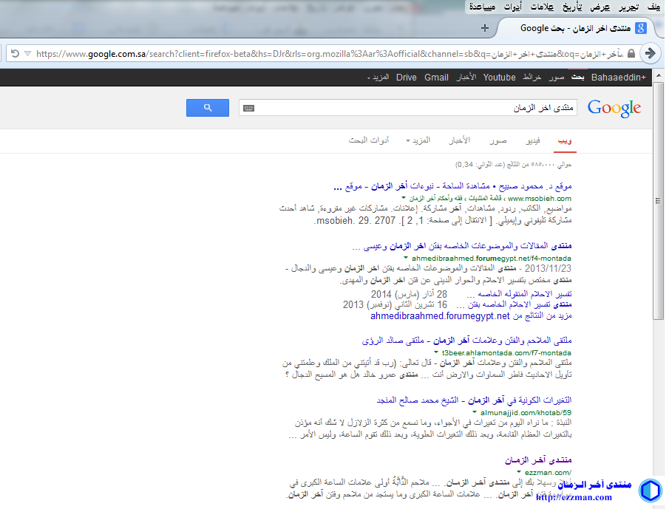
Task: Open the أدوات البحث search tools
Action: pyautogui.click(x=367, y=140)
